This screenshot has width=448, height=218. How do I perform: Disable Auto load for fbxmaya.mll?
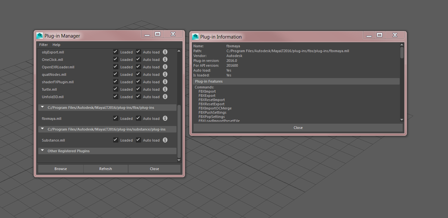click(138, 118)
